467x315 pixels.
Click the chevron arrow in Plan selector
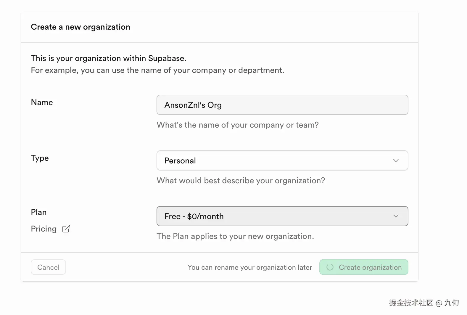click(396, 216)
